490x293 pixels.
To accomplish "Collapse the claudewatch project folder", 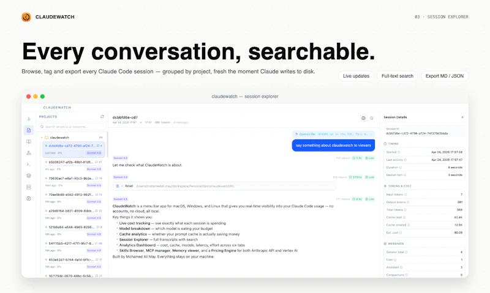I will [42, 138].
